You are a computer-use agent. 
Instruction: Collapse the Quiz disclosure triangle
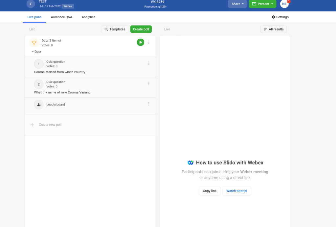coord(33,52)
